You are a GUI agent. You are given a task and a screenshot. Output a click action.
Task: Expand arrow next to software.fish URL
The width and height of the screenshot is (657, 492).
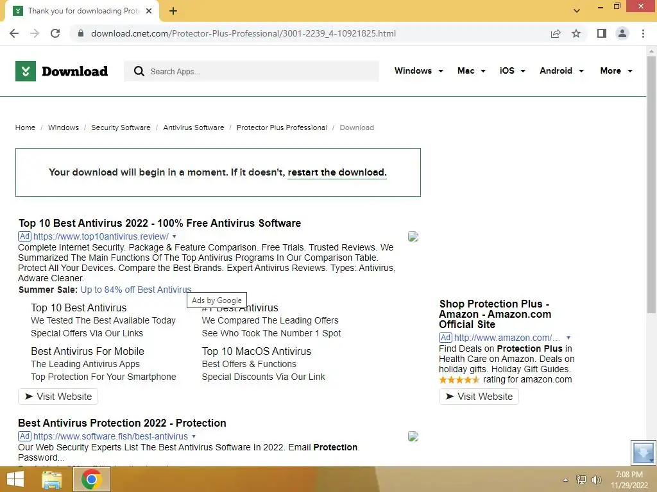(194, 436)
